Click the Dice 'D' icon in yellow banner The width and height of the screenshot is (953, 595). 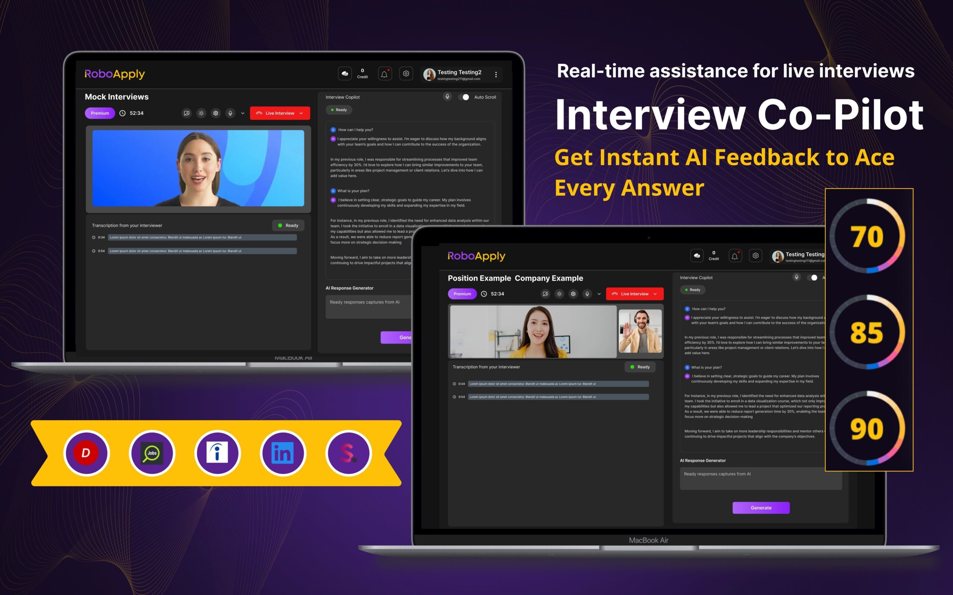[x=86, y=453]
